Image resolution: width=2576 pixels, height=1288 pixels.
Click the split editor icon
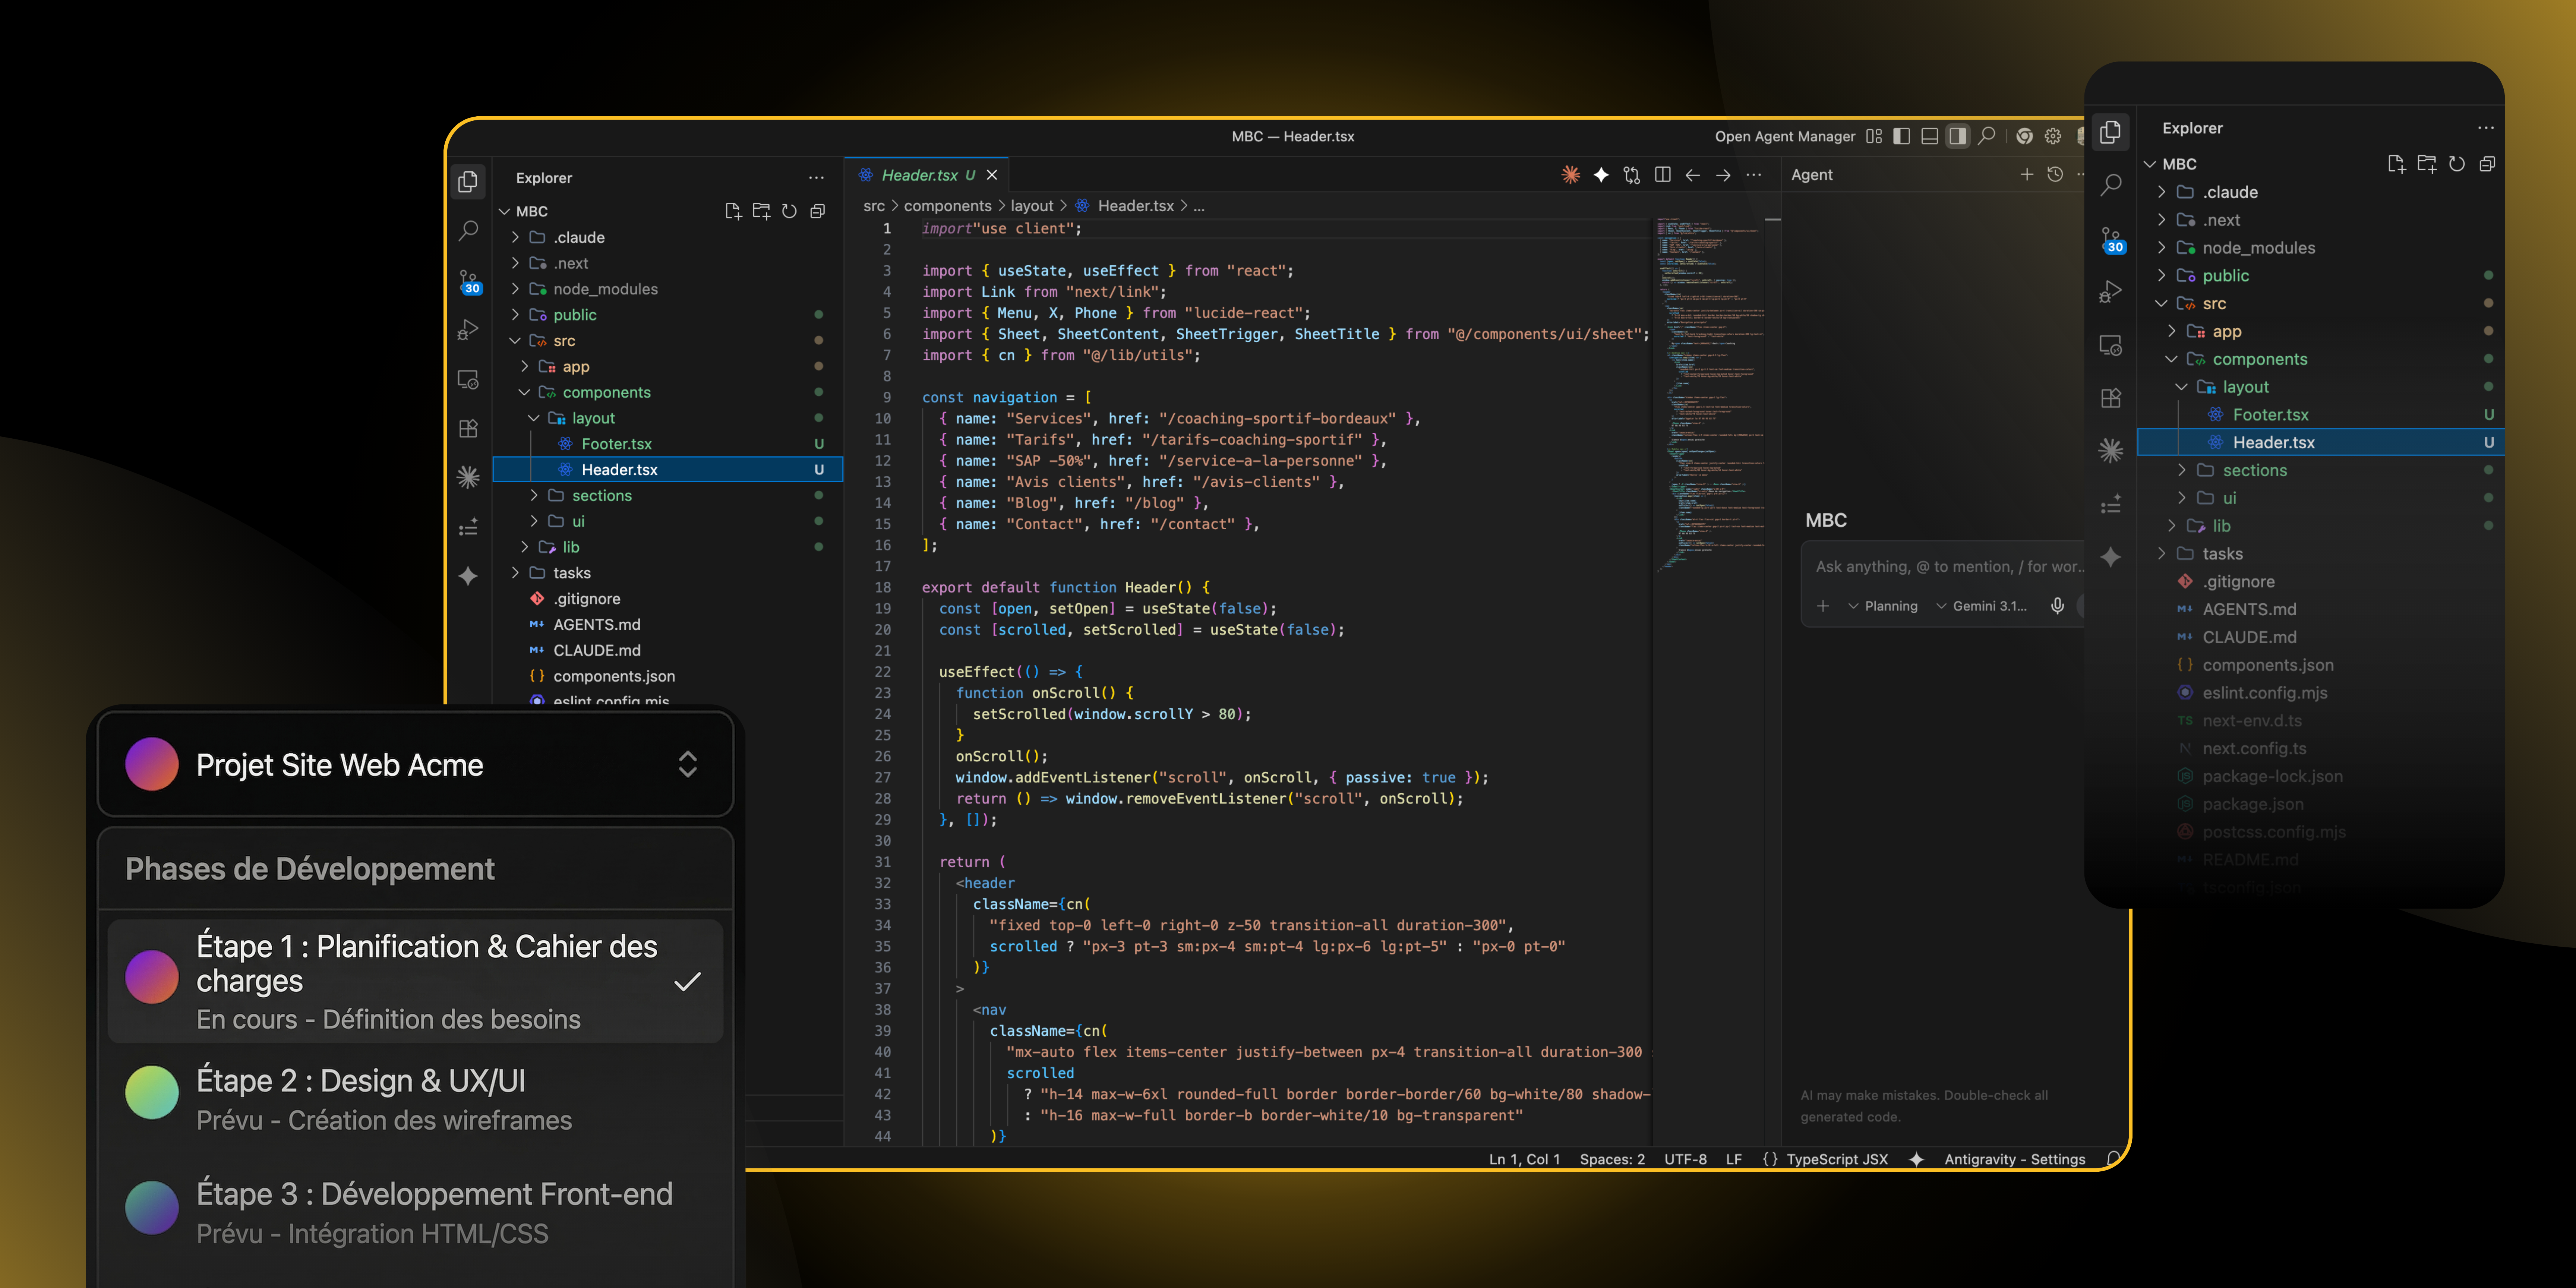[1662, 175]
